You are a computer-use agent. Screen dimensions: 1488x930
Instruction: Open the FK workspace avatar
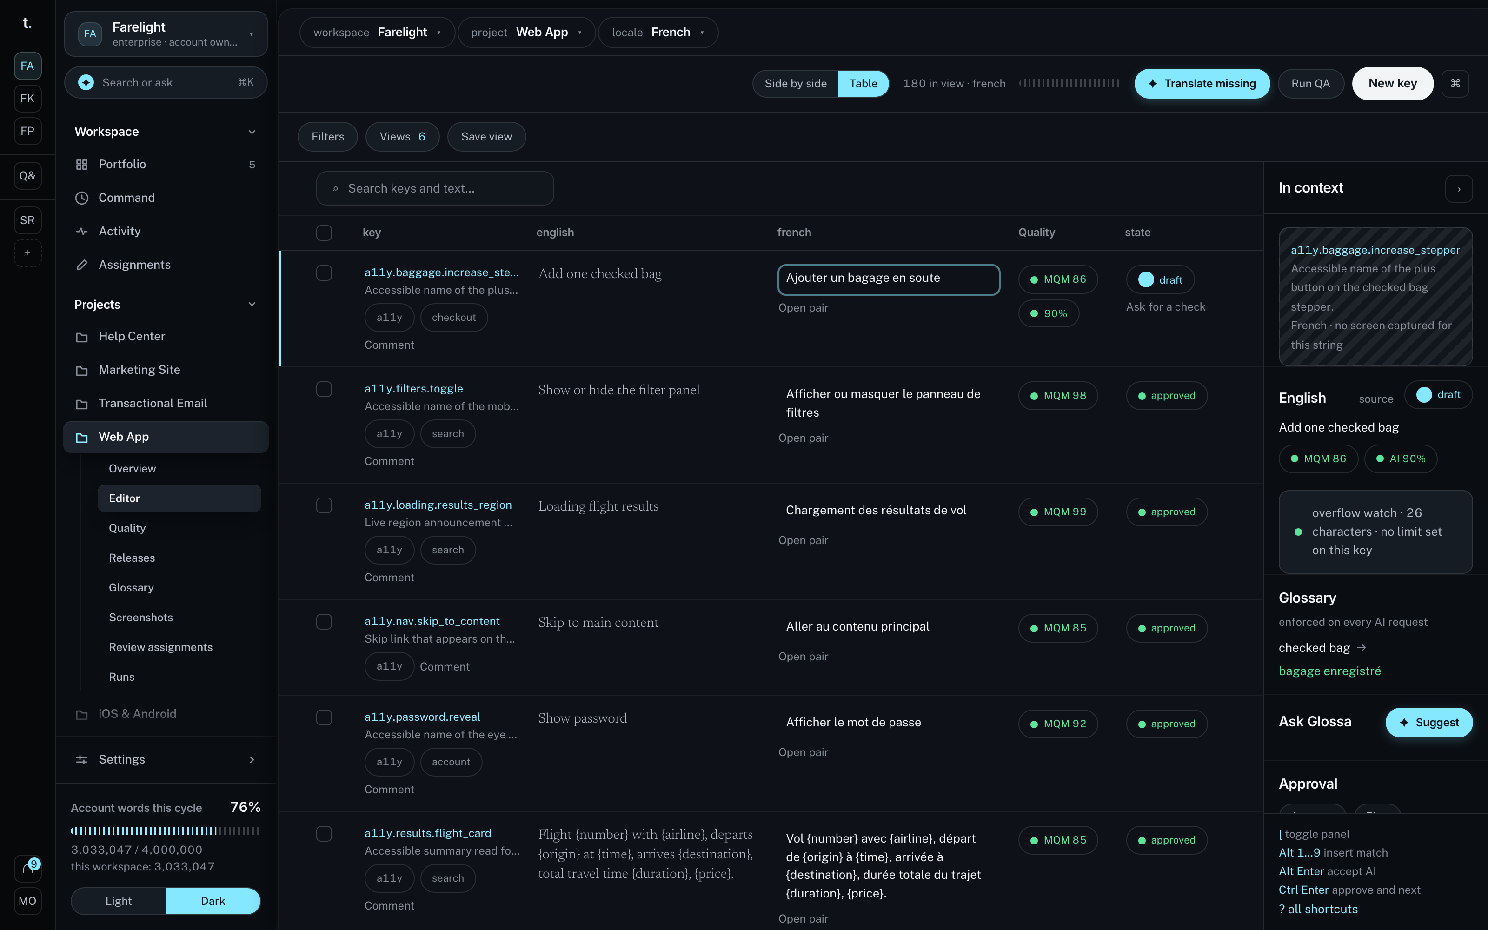(28, 99)
